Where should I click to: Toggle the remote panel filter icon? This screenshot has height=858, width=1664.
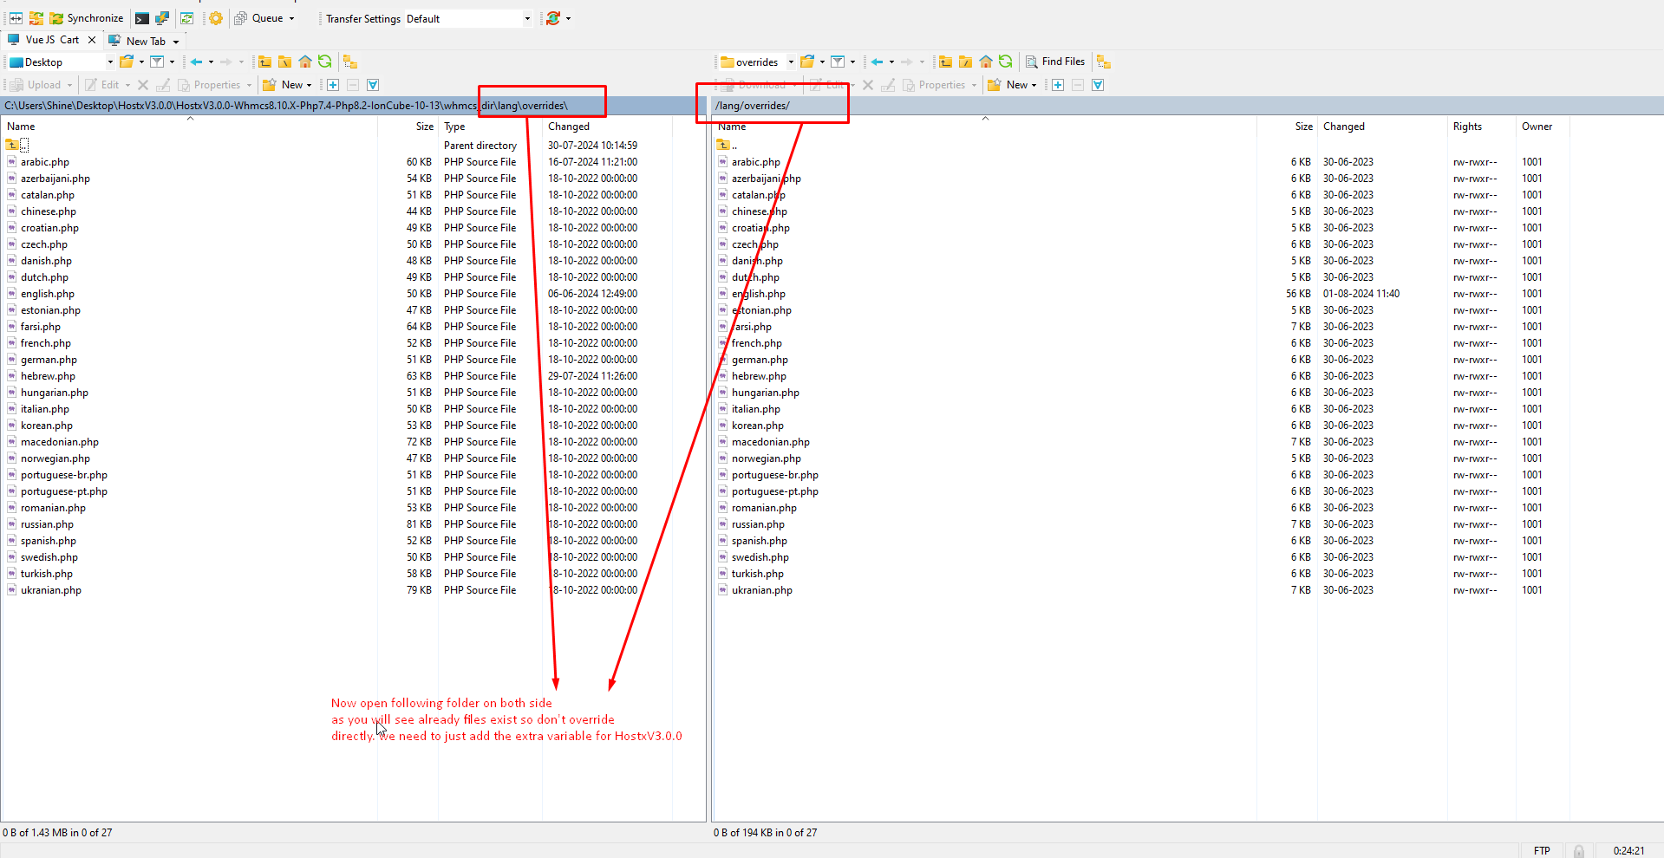point(838,62)
